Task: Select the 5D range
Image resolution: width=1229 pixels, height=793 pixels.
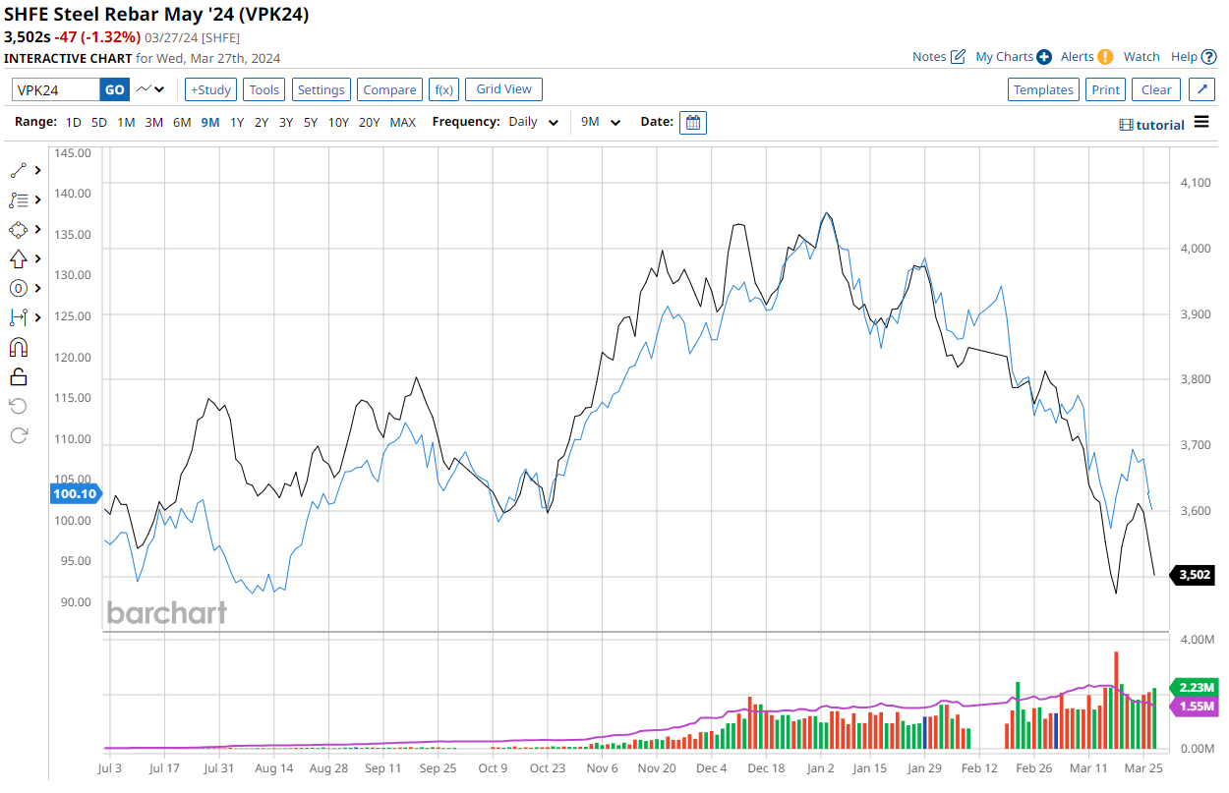Action: [99, 123]
